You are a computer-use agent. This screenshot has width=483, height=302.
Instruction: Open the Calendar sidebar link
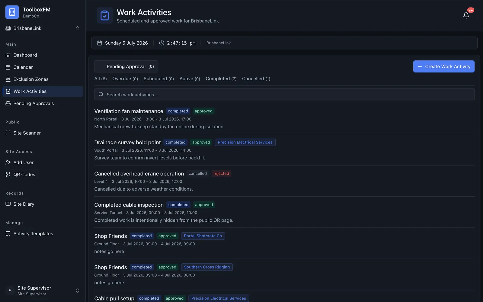tap(43, 67)
